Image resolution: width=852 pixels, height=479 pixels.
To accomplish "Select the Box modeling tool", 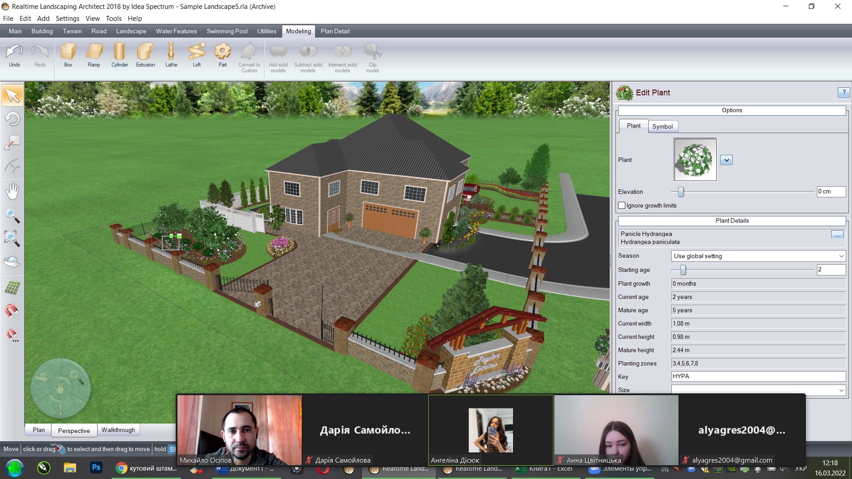I will (x=68, y=55).
